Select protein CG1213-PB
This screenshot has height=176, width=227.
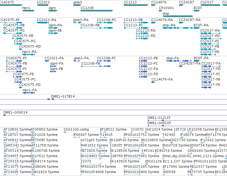pos(148,58)
